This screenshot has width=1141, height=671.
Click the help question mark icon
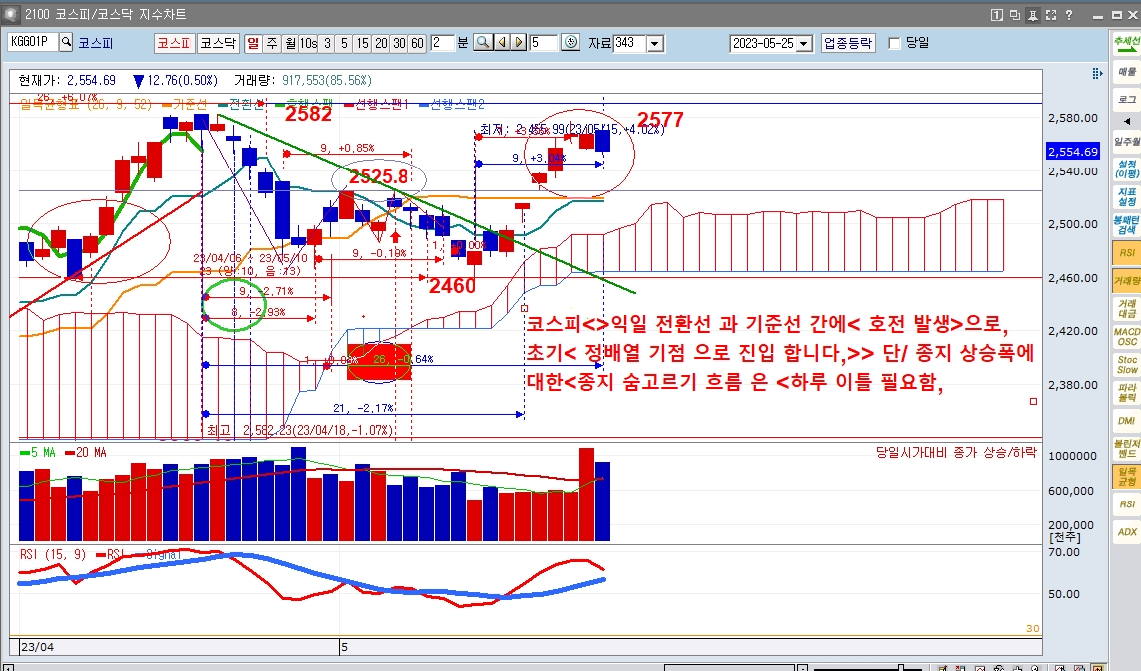[x=1069, y=15]
